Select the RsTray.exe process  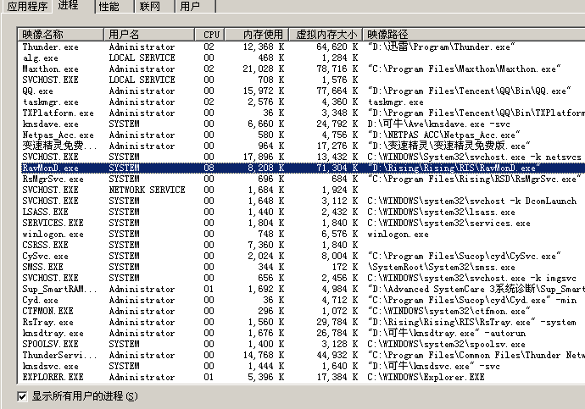302,322
